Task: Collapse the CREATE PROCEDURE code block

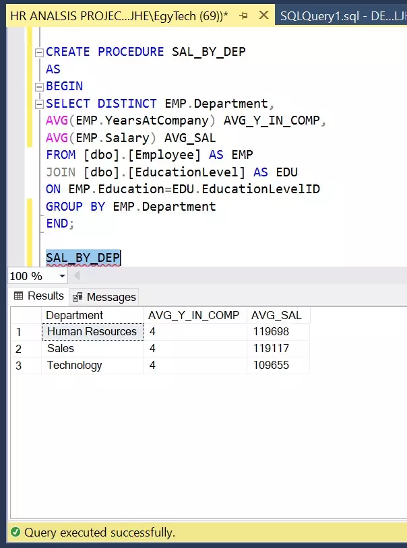Action: pyautogui.click(x=40, y=52)
